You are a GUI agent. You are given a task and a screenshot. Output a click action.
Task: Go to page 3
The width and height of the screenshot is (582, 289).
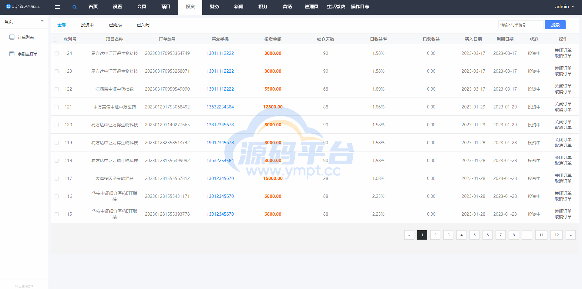tap(448, 235)
